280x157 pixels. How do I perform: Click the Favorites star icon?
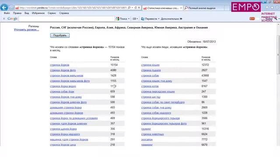272,8
